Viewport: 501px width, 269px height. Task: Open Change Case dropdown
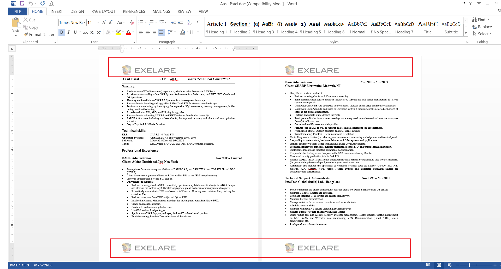(121, 22)
